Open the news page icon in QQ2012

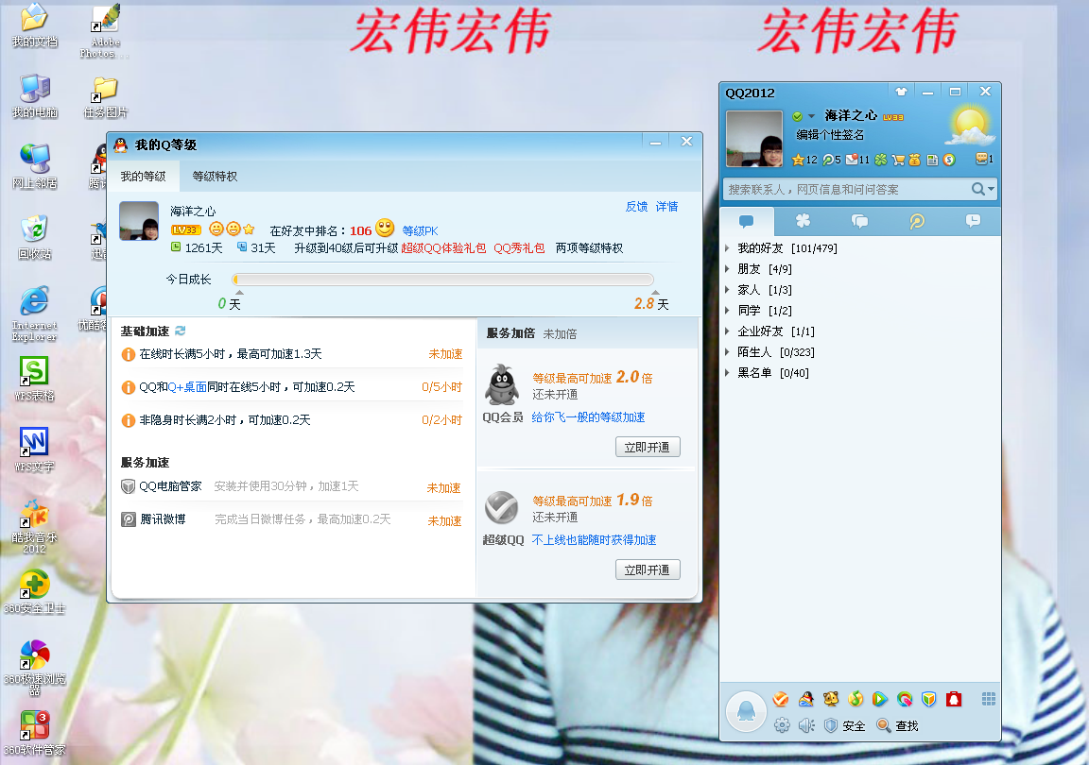(932, 160)
